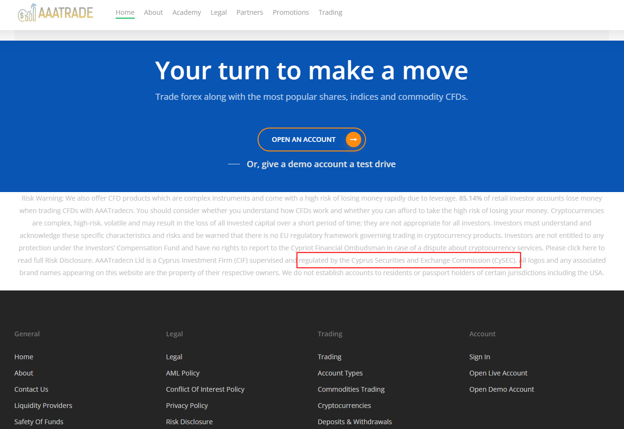Screen dimensions: 624x429
Task: Click the General footer column heading
Action: click(27, 334)
